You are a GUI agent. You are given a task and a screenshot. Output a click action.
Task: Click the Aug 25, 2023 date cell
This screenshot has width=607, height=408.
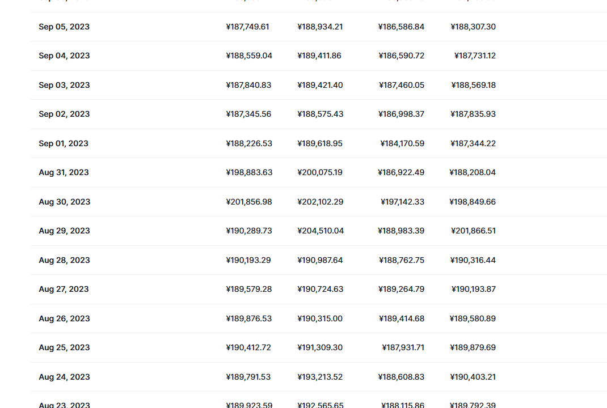64,348
